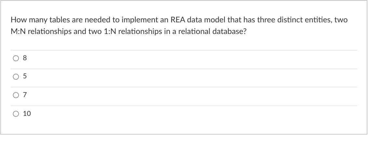
Task: Choose the radio button next to 5
Action: pyautogui.click(x=16, y=77)
